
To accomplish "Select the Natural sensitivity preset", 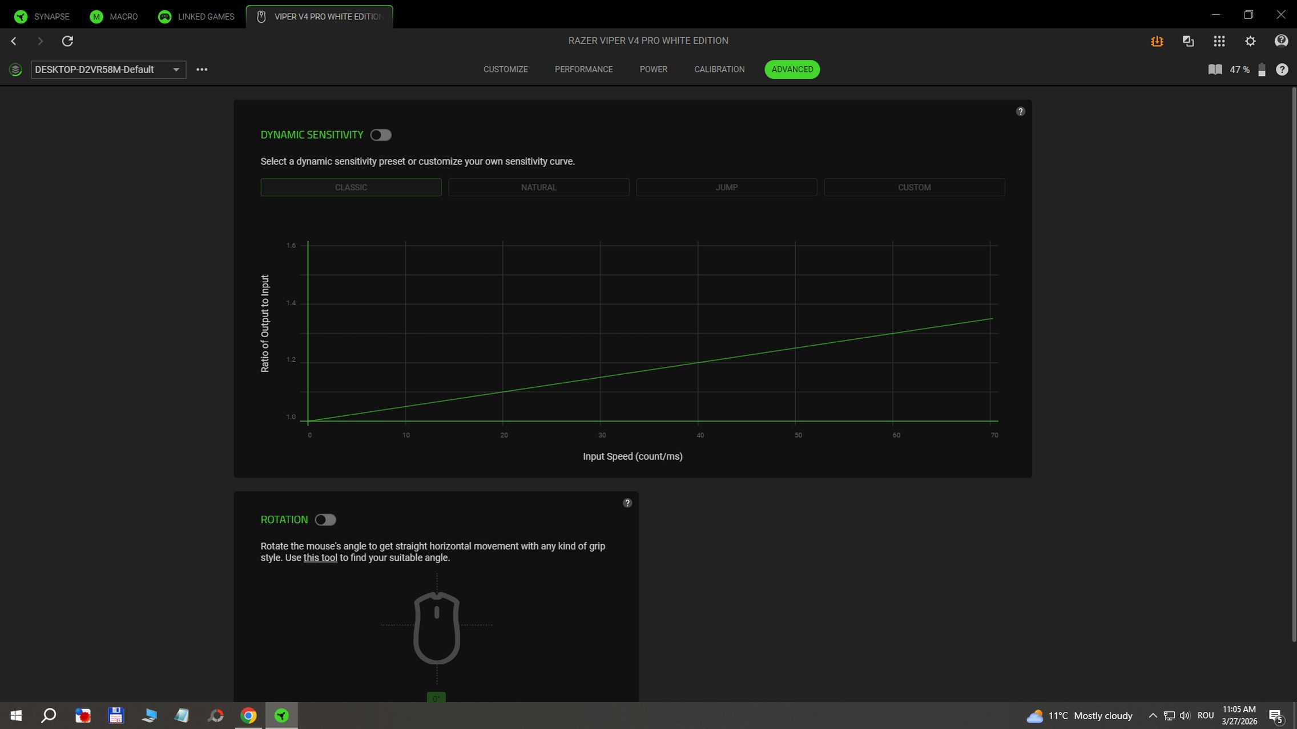I will click(x=538, y=187).
